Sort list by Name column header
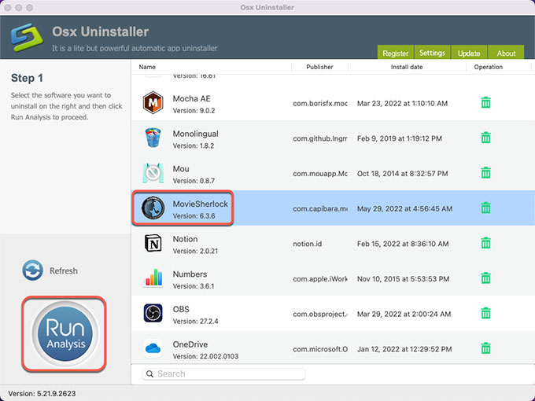This screenshot has width=535, height=401. (147, 67)
